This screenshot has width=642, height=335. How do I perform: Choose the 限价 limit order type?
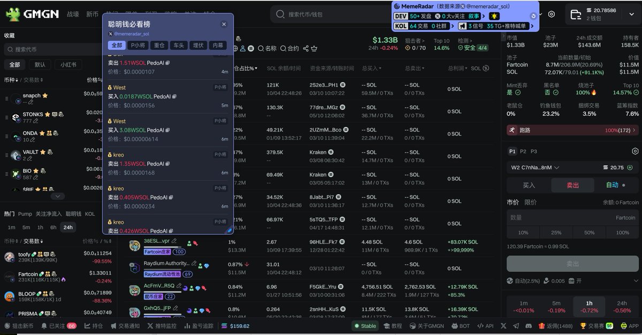pyautogui.click(x=530, y=202)
